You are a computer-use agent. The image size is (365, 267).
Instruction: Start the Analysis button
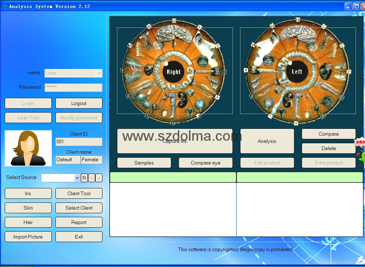(x=267, y=141)
